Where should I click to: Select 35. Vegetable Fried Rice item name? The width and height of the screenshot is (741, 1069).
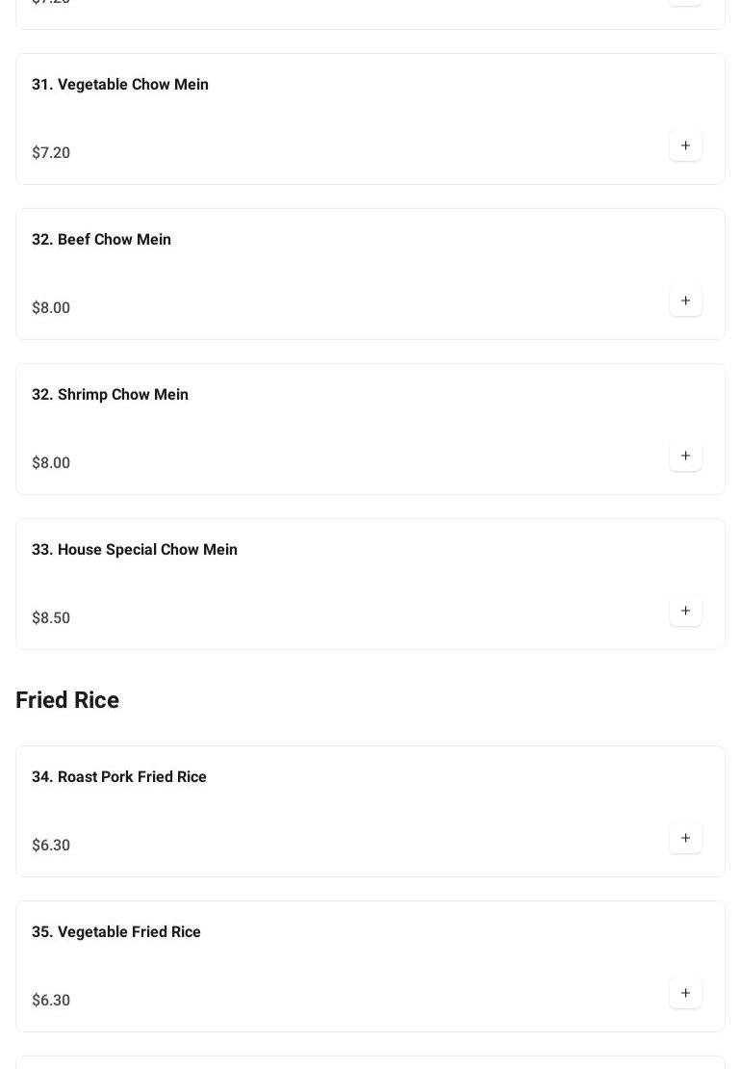[116, 932]
